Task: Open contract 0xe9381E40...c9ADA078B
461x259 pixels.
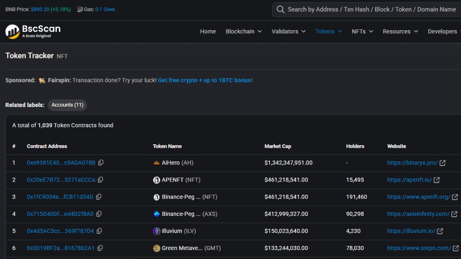Action: [61, 163]
